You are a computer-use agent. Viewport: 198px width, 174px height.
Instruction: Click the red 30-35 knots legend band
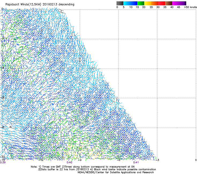pyautogui.click(x=162, y=3)
